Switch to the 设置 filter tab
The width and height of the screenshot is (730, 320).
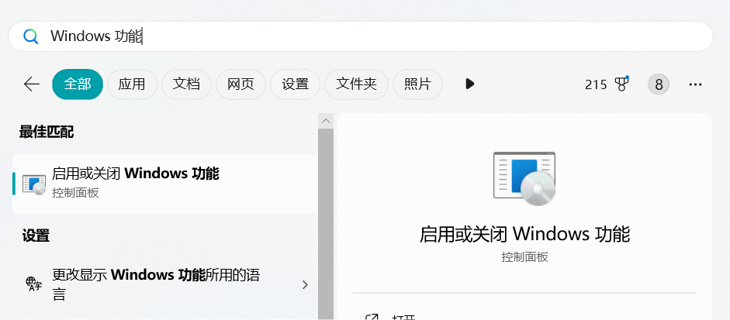point(295,84)
